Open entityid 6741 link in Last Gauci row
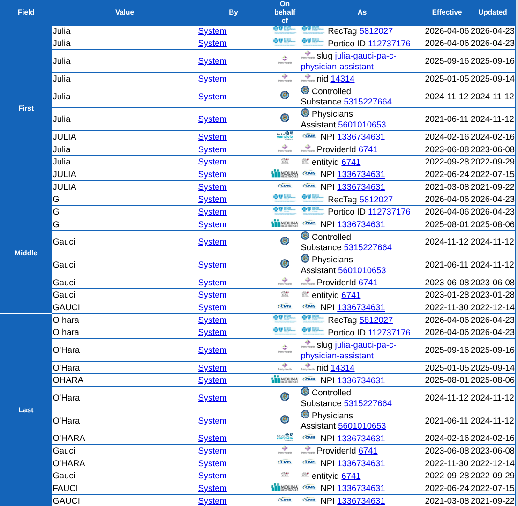This screenshot has width=518, height=506. pyautogui.click(x=351, y=476)
